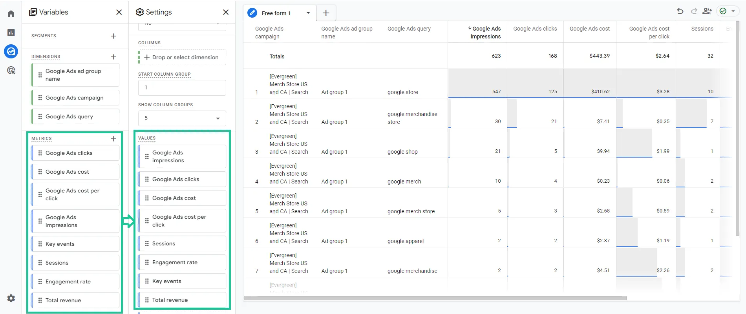Screen dimensions: 746x314
Task: Click the SEGMENTS section label
Action: [44, 36]
